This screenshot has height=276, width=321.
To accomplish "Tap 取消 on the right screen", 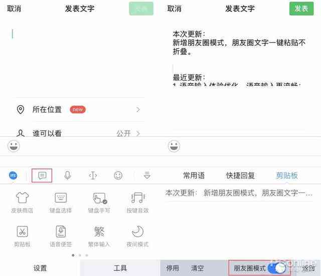I will [x=174, y=9].
